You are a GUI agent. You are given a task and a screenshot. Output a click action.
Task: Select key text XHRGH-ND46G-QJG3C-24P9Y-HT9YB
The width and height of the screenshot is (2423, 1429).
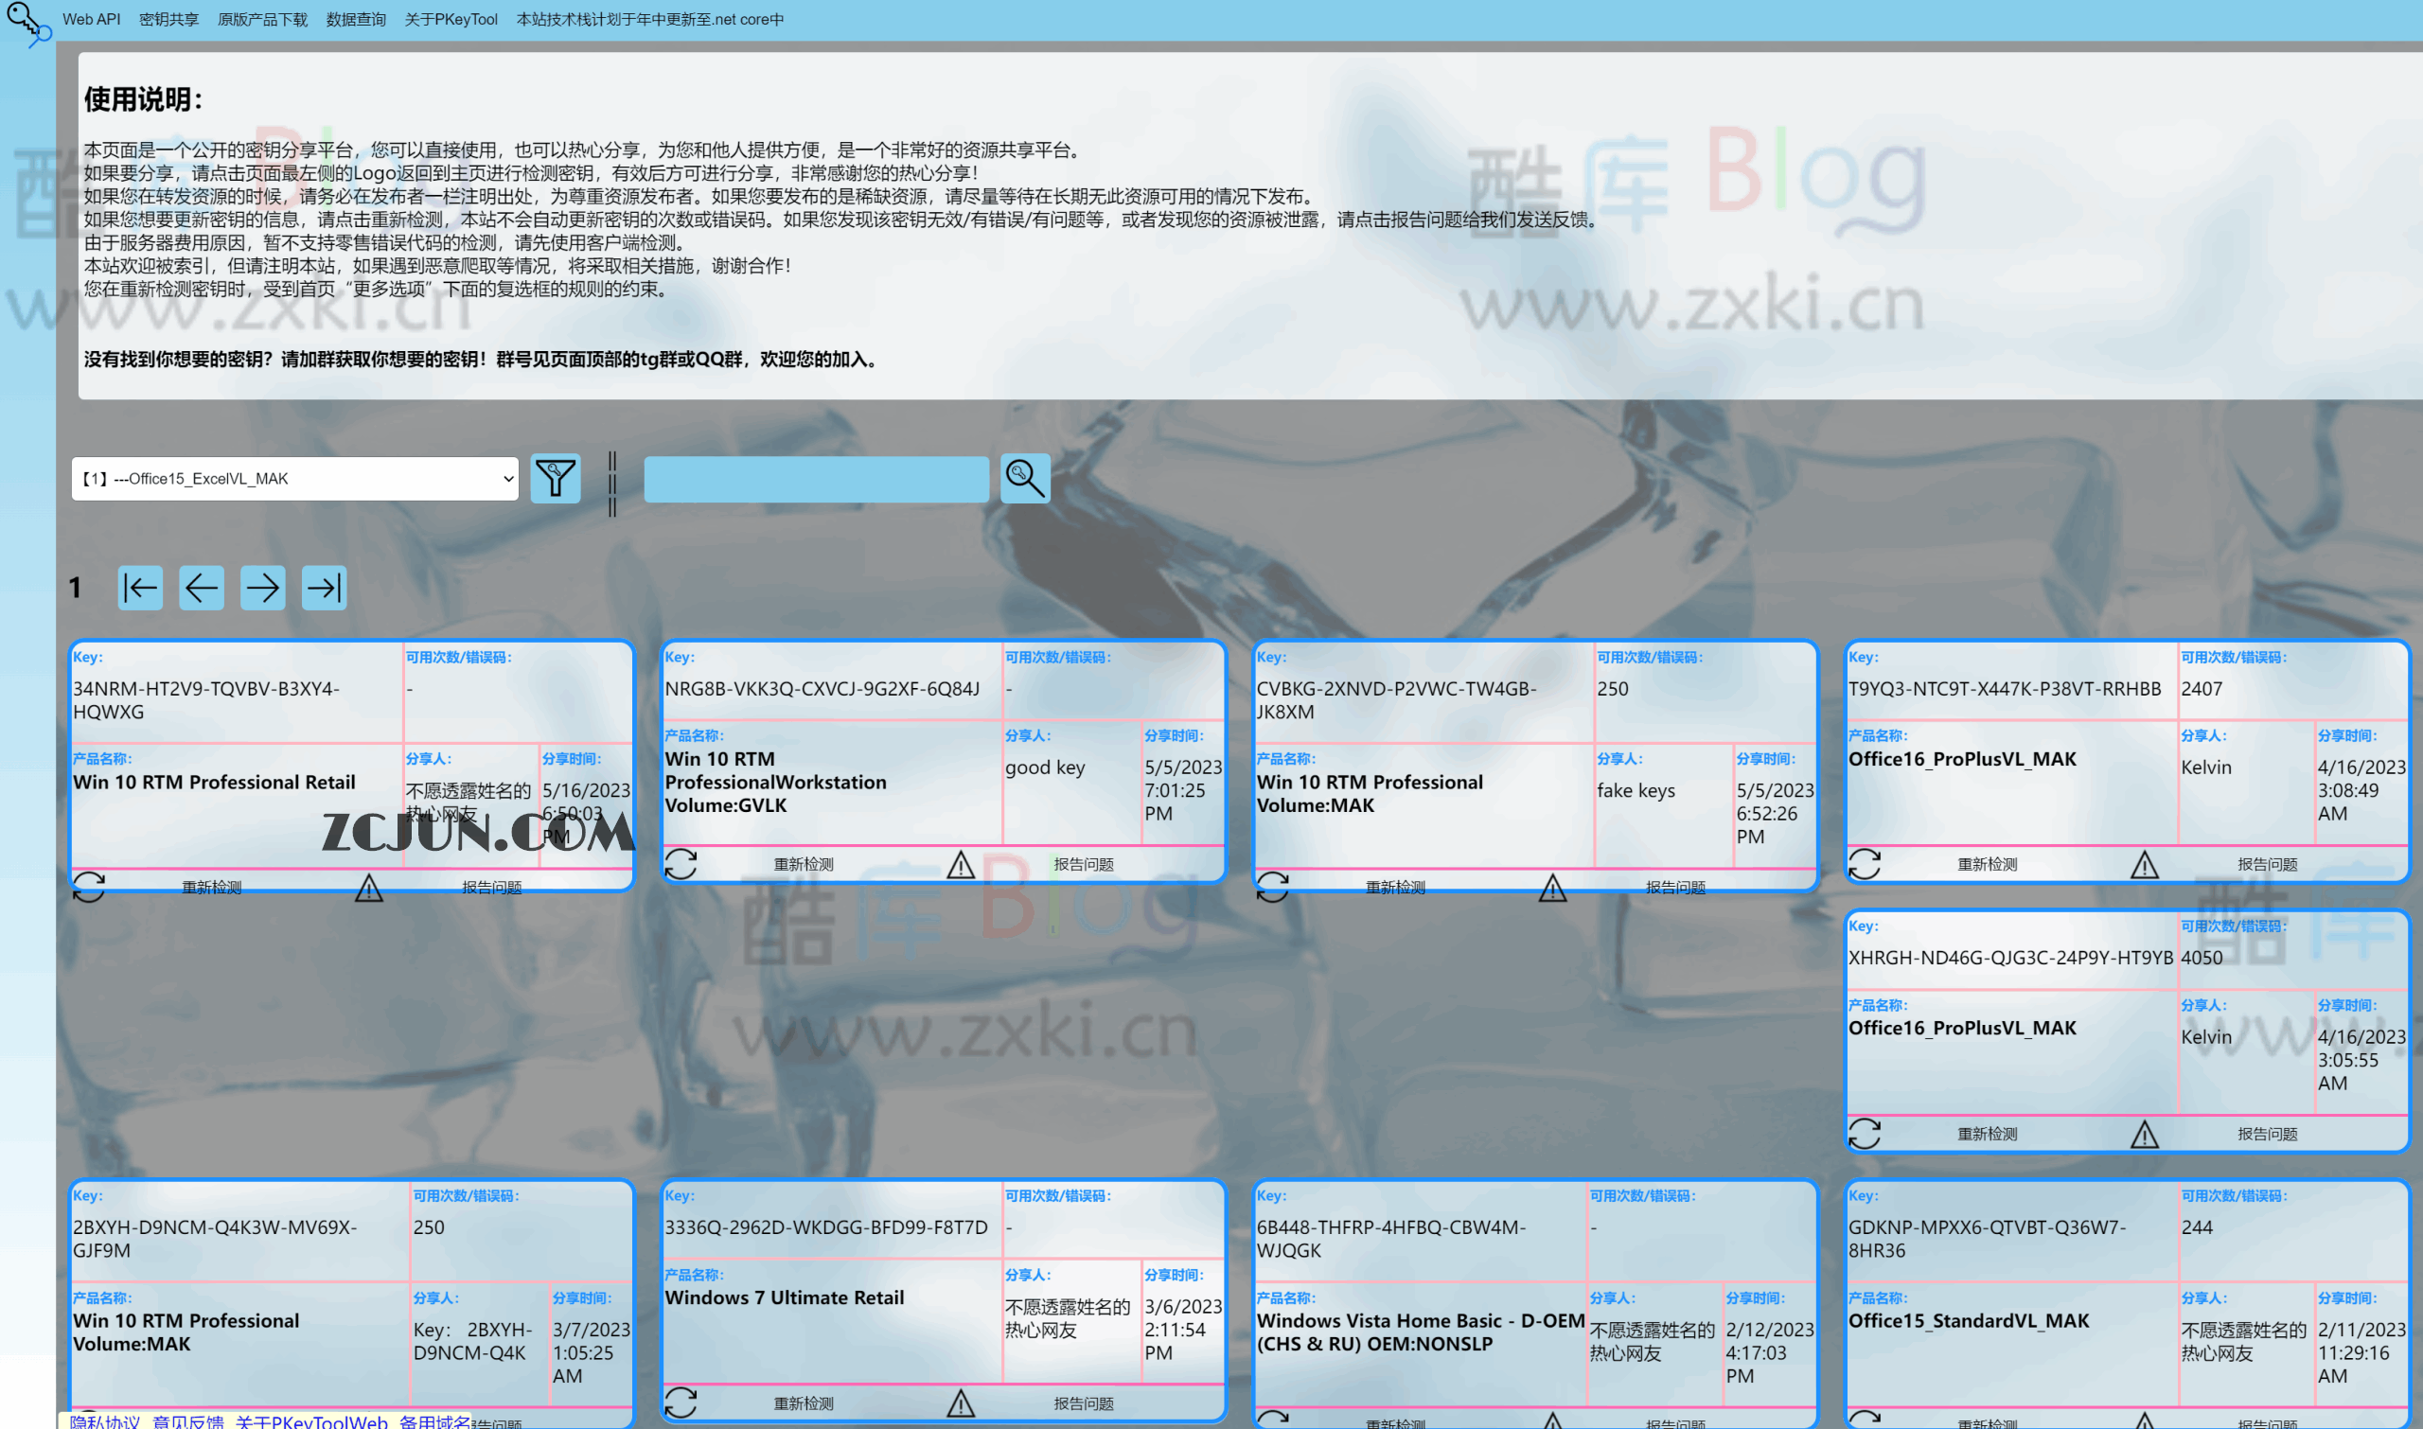(2011, 957)
